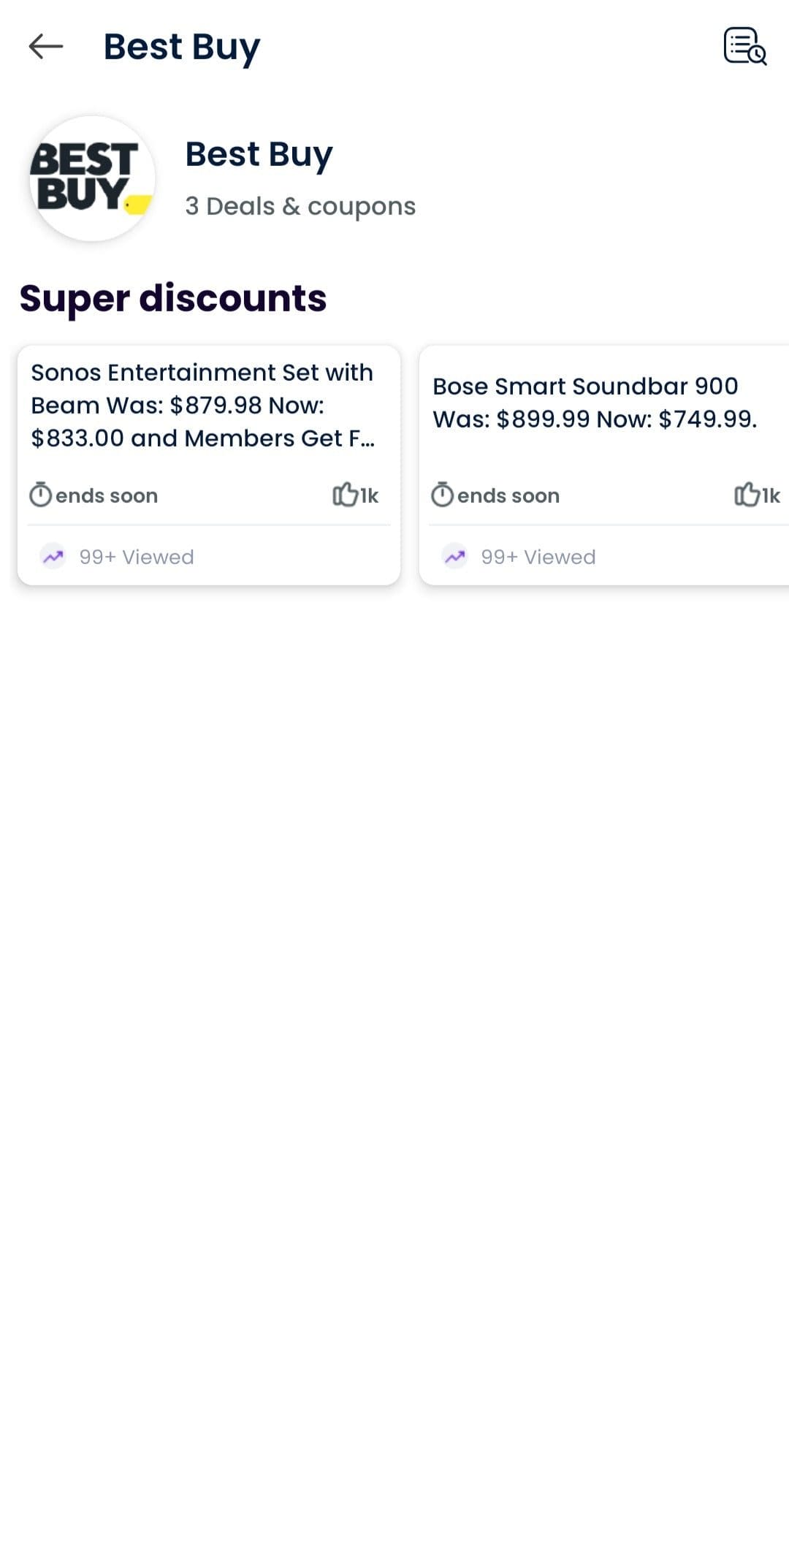This screenshot has height=1552, width=789.
Task: Click the timer icon on Bose deal
Action: [x=442, y=495]
